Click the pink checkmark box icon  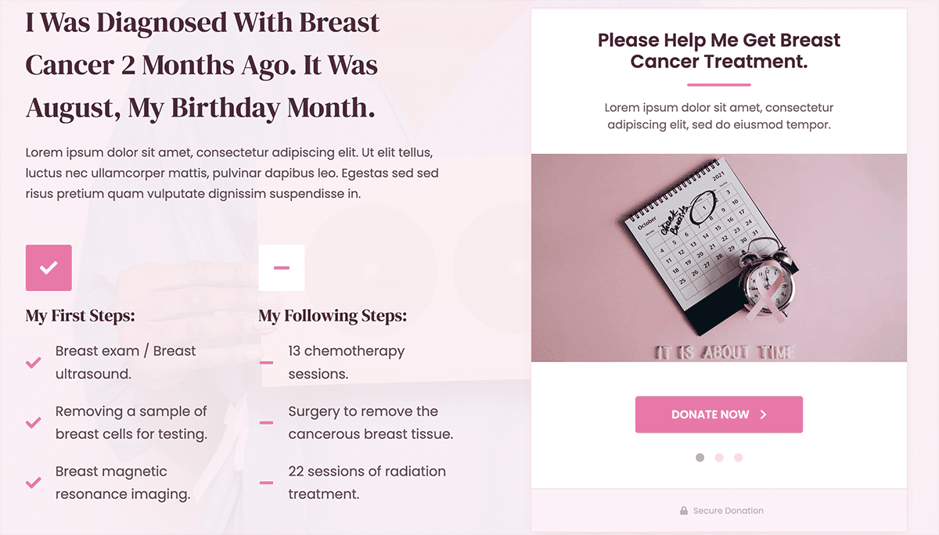[49, 267]
